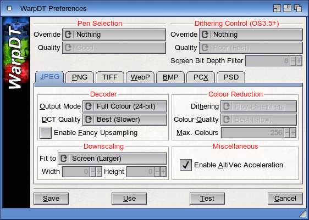Click the Test button
This screenshot has width=309, height=220.
tap(207, 199)
